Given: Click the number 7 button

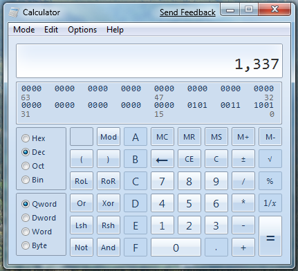Looking at the screenshot, I should click(x=162, y=181).
